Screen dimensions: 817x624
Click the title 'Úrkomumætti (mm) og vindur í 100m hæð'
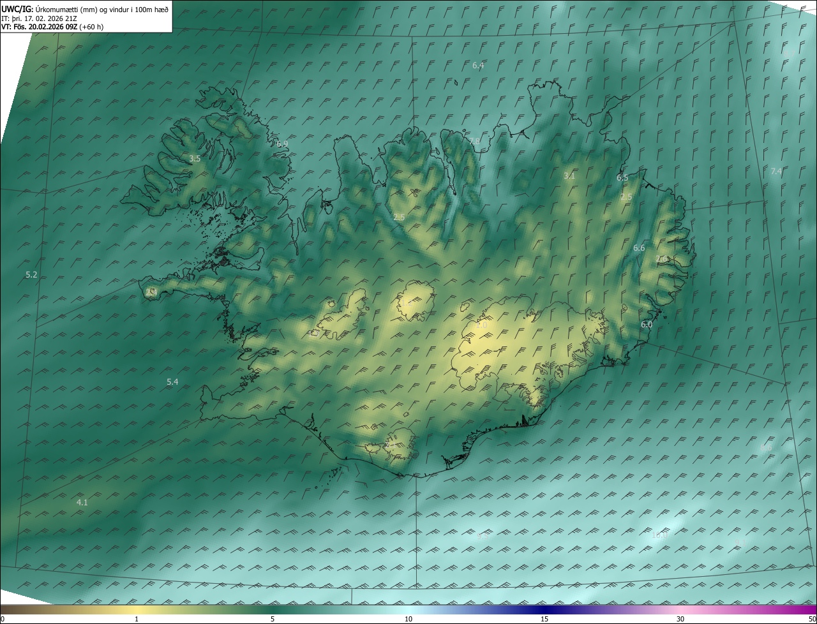point(101,8)
